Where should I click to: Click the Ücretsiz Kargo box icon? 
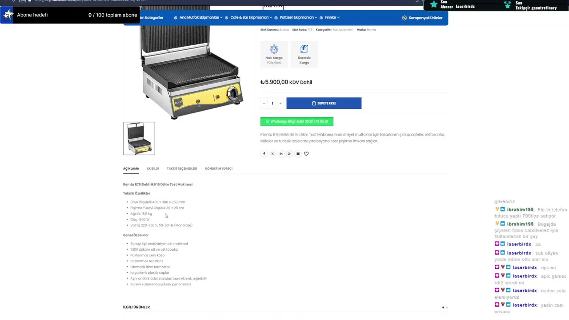tap(304, 49)
